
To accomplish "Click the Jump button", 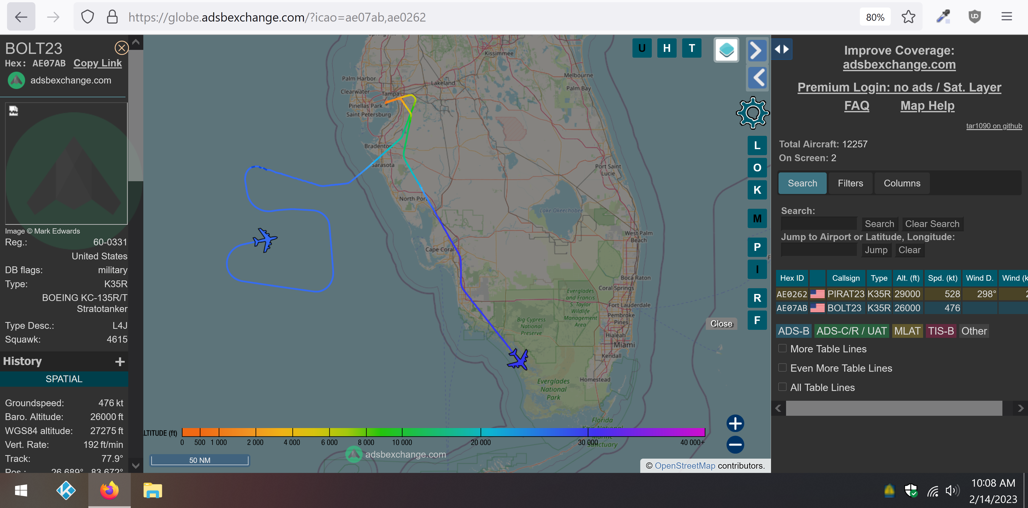I will pyautogui.click(x=876, y=250).
